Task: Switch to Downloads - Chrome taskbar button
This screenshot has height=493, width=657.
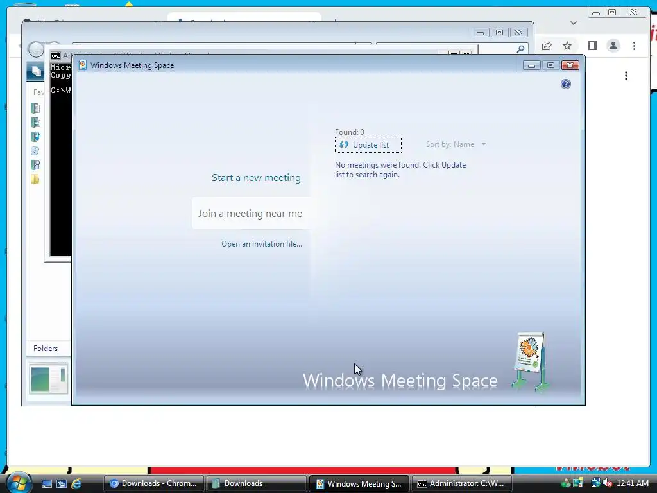Action: pyautogui.click(x=153, y=483)
